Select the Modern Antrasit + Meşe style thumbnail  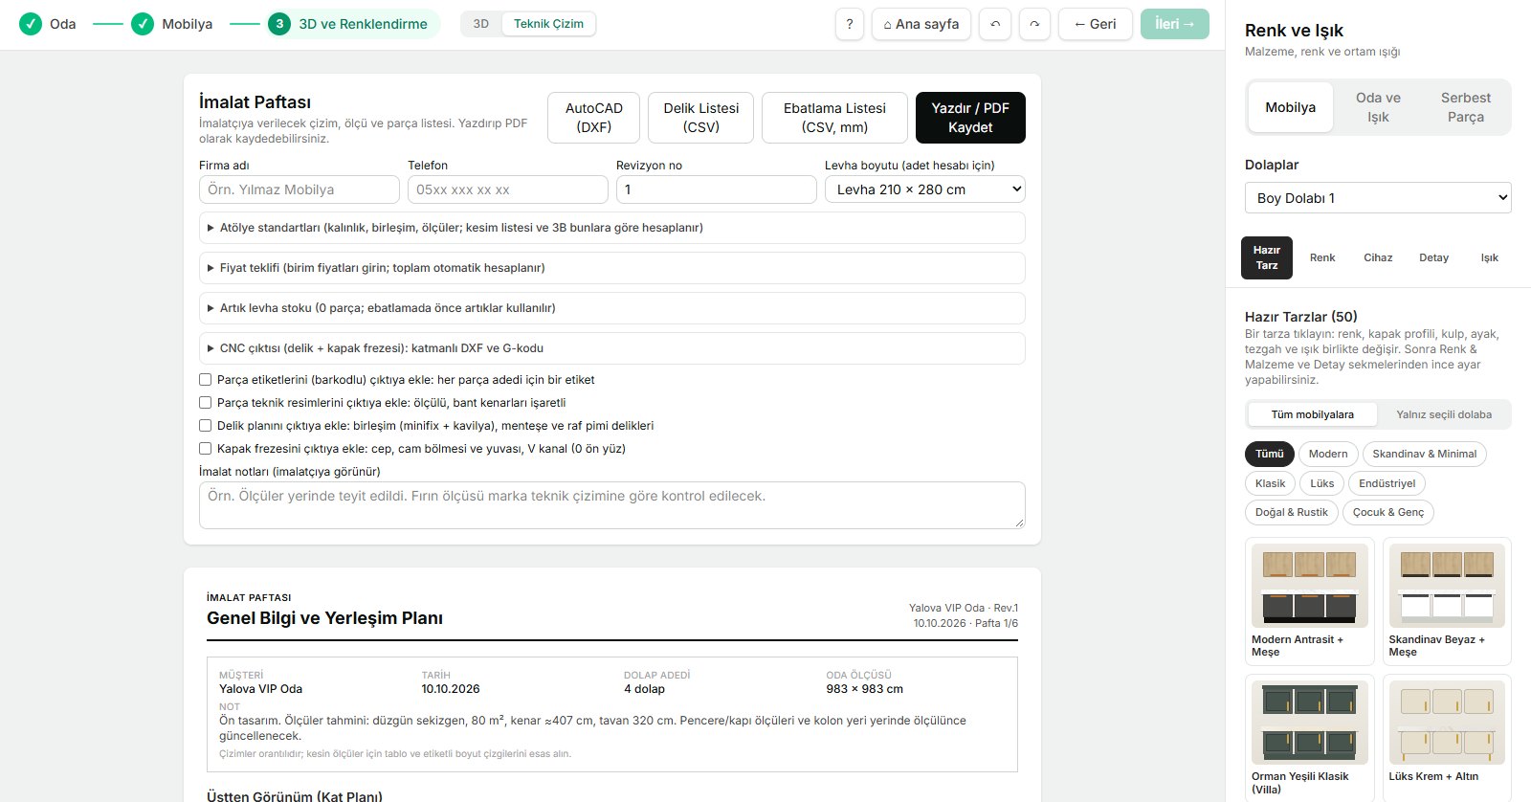click(1309, 586)
